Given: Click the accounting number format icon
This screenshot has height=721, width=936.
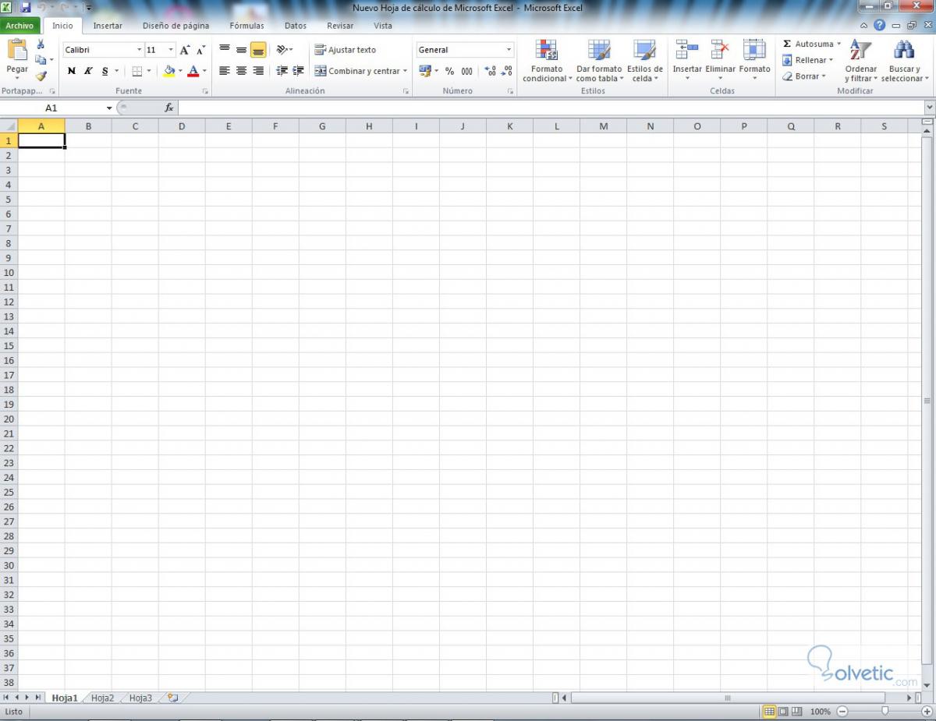Looking at the screenshot, I should click(x=425, y=71).
